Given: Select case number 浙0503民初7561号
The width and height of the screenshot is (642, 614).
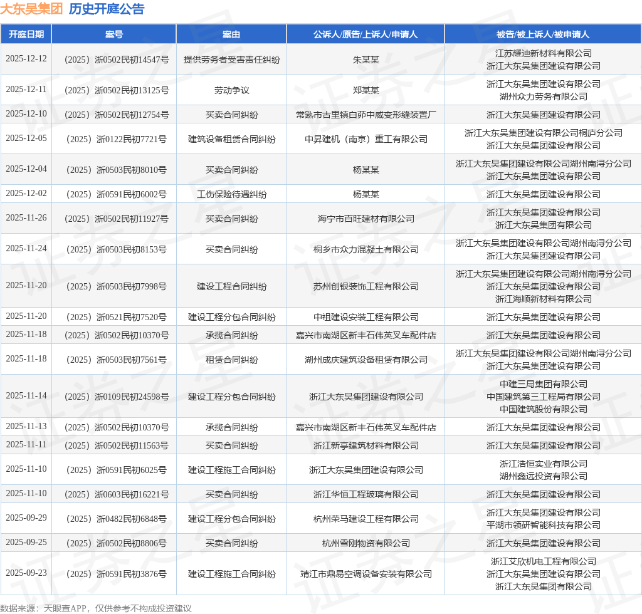Looking at the screenshot, I should 117,360.
